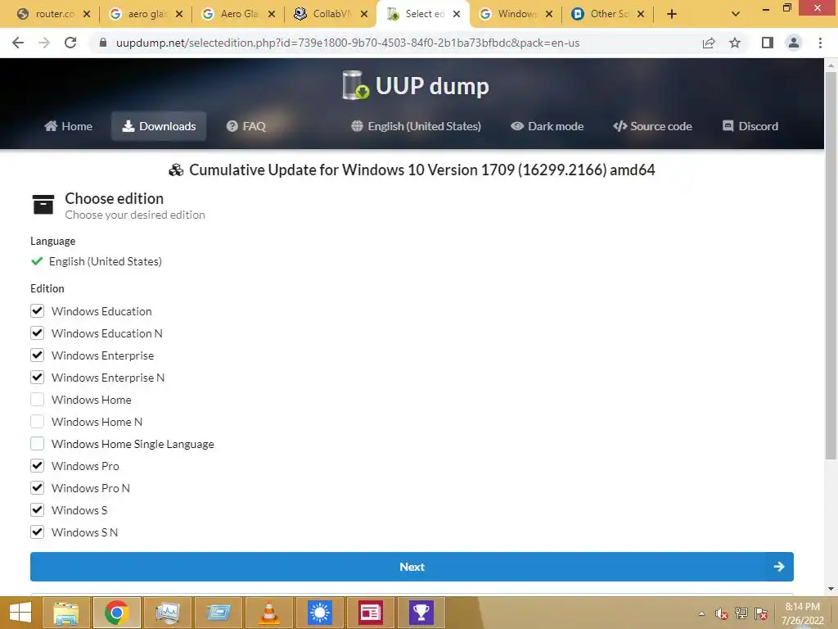Click the forward navigation arrow
Viewport: 838px width, 629px height.
pos(44,43)
